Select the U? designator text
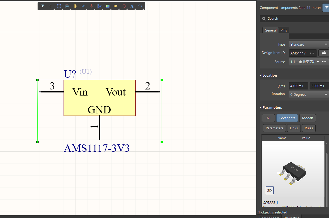 [x=70, y=74]
